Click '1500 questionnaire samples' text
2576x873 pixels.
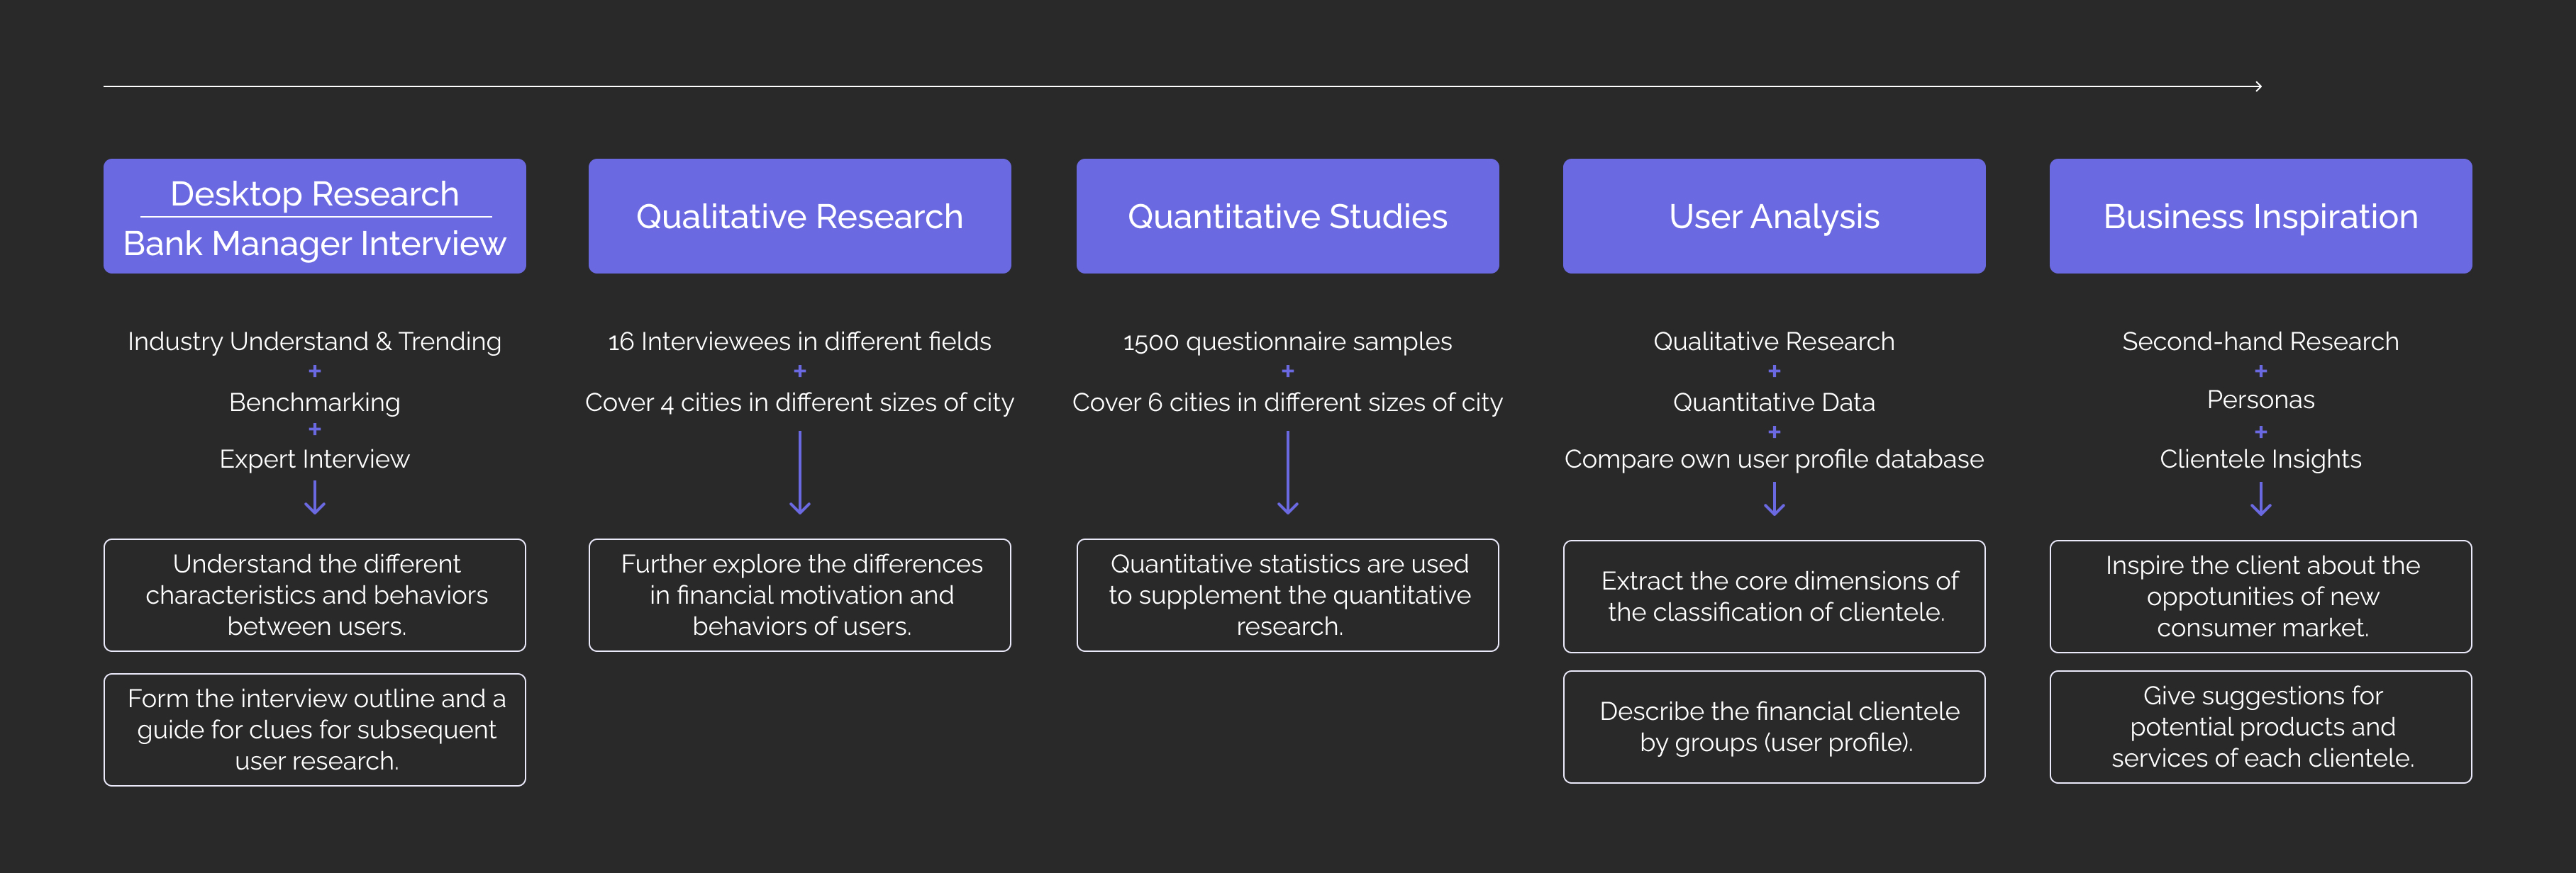[1287, 342]
